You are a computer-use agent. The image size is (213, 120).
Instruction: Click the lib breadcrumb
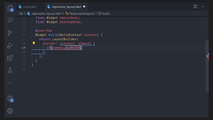pyautogui.click(x=21, y=14)
